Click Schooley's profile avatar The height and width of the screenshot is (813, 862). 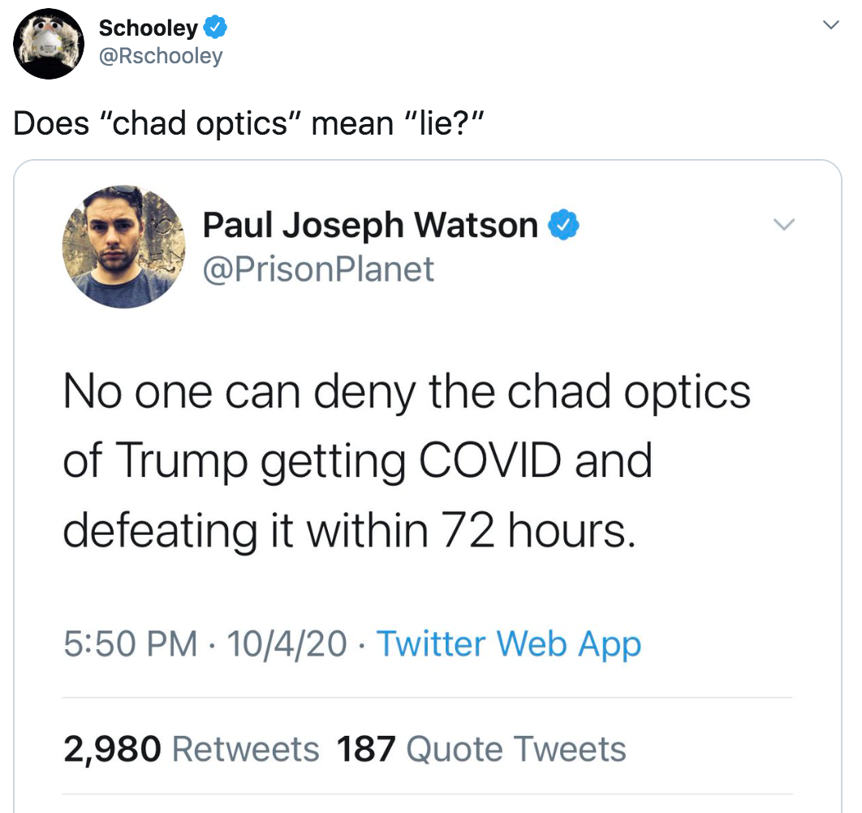tap(49, 44)
